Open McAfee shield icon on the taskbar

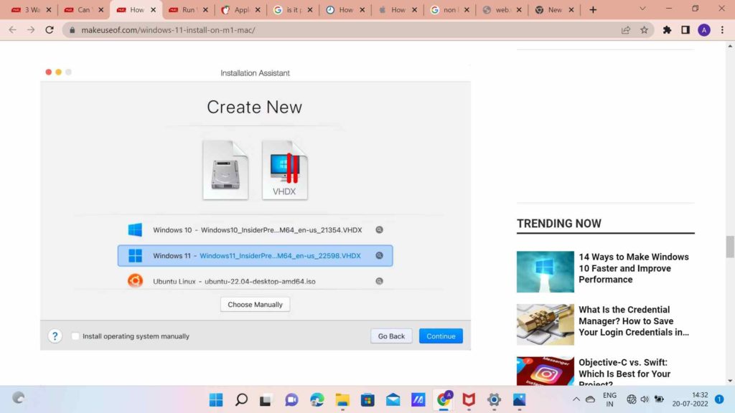pyautogui.click(x=469, y=399)
